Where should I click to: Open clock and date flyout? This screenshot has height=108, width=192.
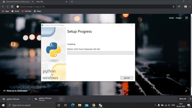181,105
